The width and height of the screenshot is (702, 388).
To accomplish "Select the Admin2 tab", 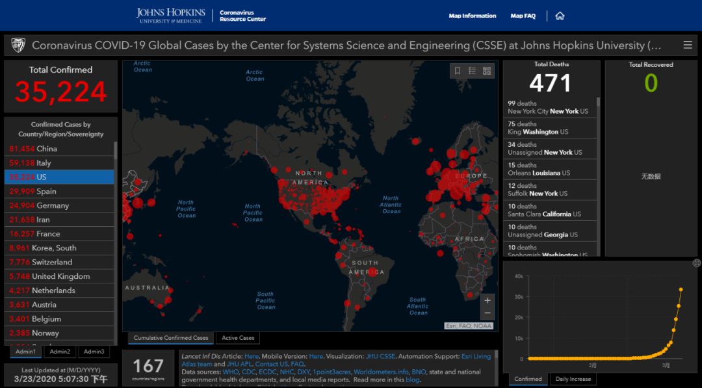I will click(x=60, y=352).
